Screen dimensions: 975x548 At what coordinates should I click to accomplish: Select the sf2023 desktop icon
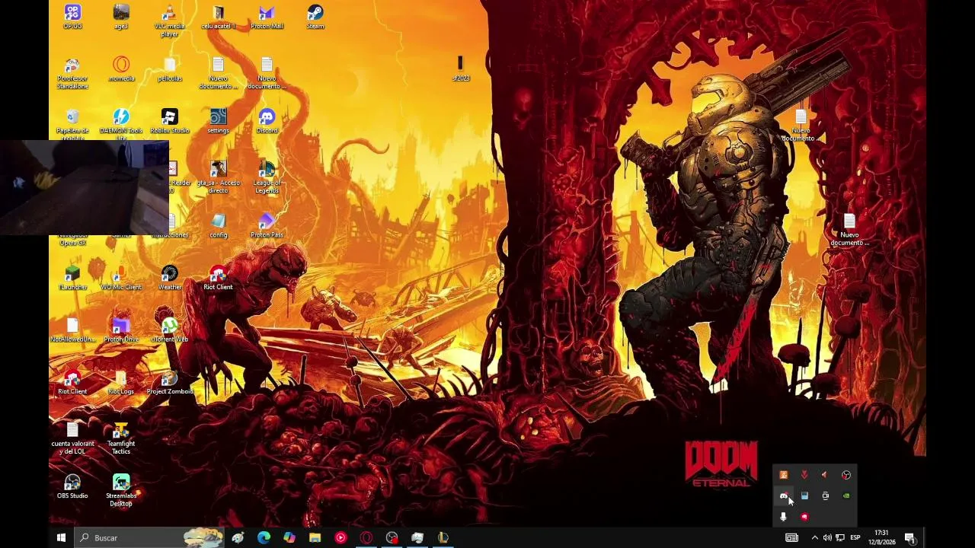click(461, 69)
